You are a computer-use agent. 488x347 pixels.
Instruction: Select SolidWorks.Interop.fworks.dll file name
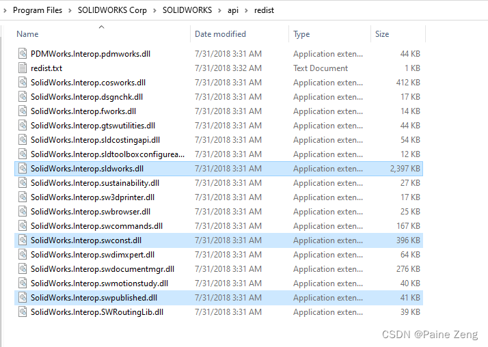[x=83, y=111]
